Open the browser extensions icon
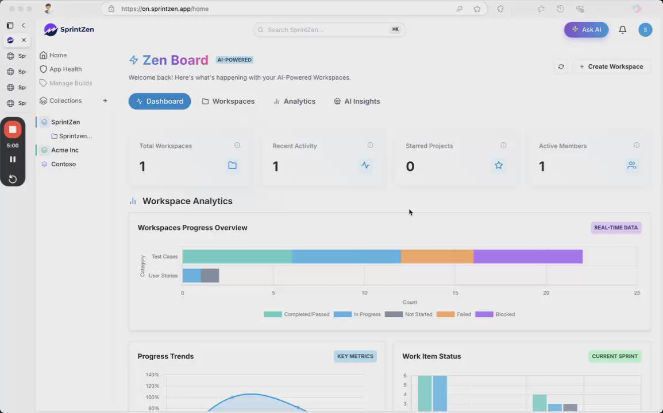Viewport: 663px width, 413px height. click(x=500, y=9)
